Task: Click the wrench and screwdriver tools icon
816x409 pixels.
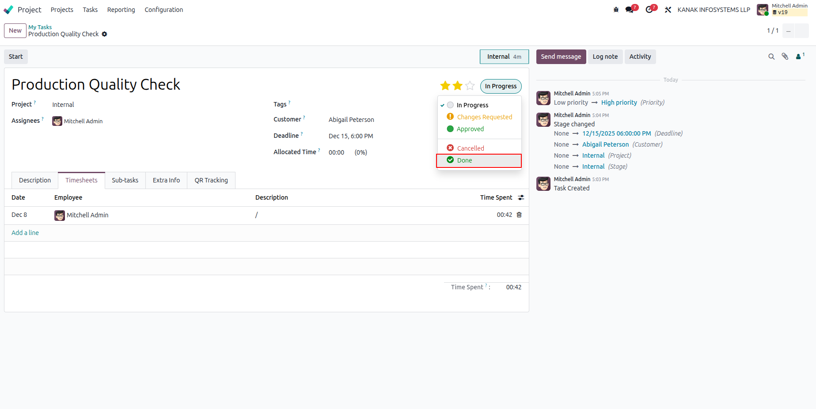Action: [x=668, y=10]
